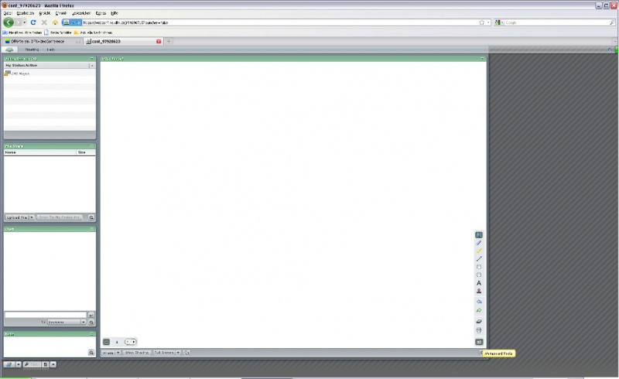This screenshot has height=379, width=619.
Task: Open the Firefox Datei menu
Action: coord(8,13)
